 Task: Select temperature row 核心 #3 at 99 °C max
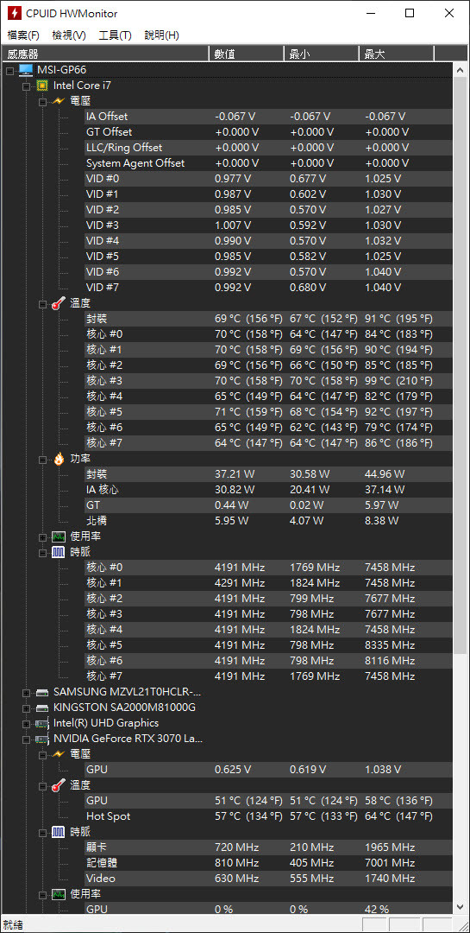point(268,380)
